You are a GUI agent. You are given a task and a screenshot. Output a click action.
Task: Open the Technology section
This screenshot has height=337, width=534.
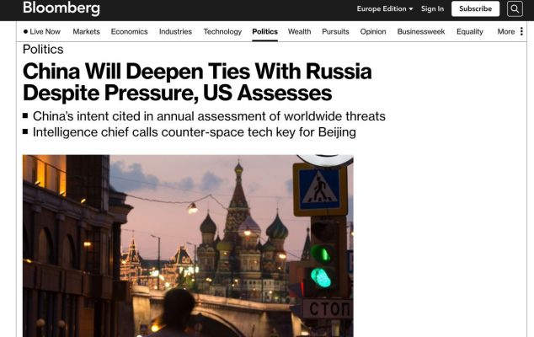coord(222,32)
